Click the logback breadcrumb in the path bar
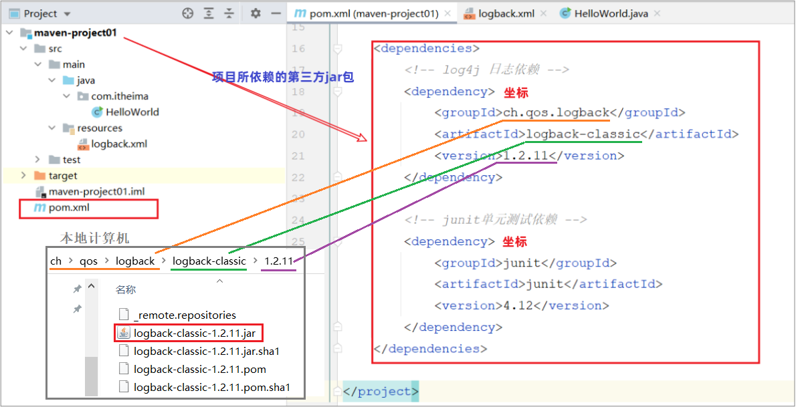The height and width of the screenshot is (407, 796). click(136, 261)
